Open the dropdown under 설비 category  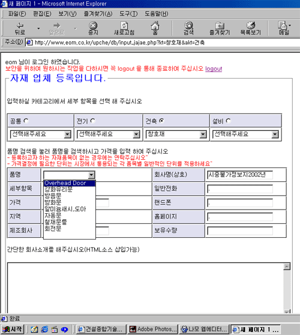pyautogui.click(x=245, y=134)
